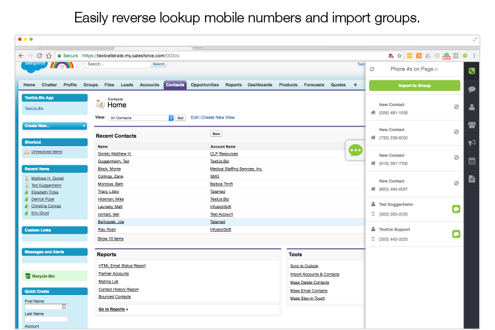The height and width of the screenshot is (330, 495).
Task: Click the floating green chat bubble
Action: tap(355, 150)
